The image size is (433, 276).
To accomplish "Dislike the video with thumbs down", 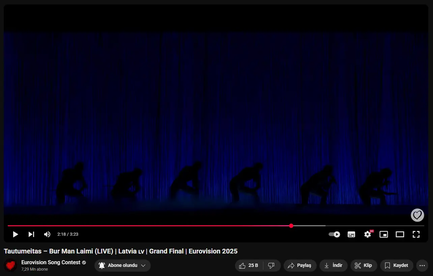I will click(272, 266).
